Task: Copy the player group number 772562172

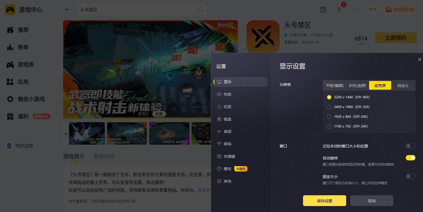Action: coord(331,35)
